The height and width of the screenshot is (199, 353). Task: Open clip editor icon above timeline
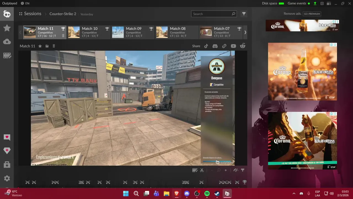tap(195, 170)
